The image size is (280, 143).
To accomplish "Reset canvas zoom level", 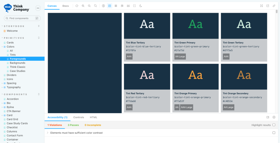I will click(95, 6).
